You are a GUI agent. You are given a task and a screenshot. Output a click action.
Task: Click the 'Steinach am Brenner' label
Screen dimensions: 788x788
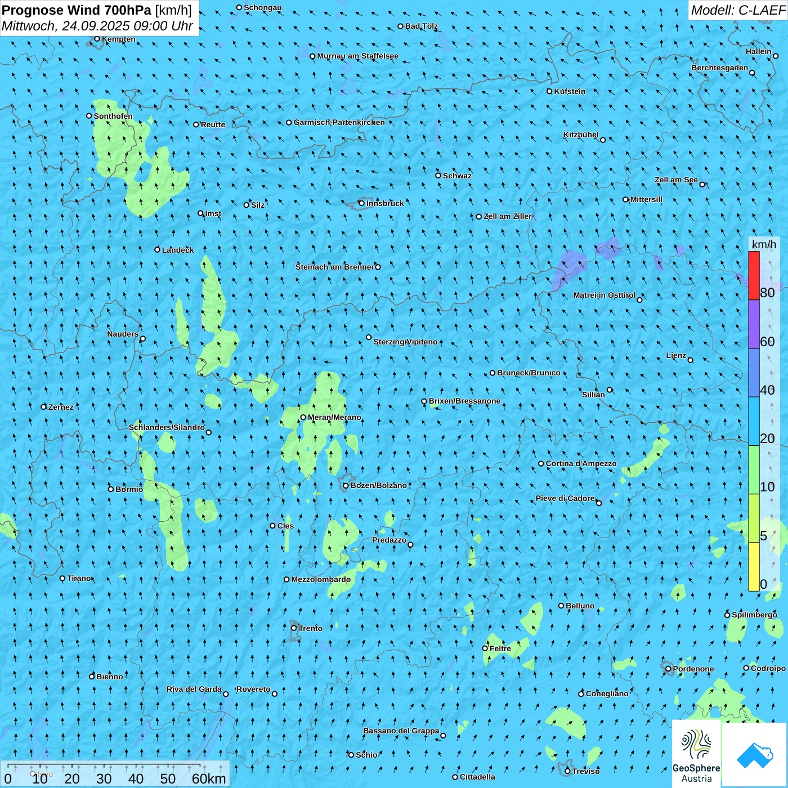(x=335, y=267)
